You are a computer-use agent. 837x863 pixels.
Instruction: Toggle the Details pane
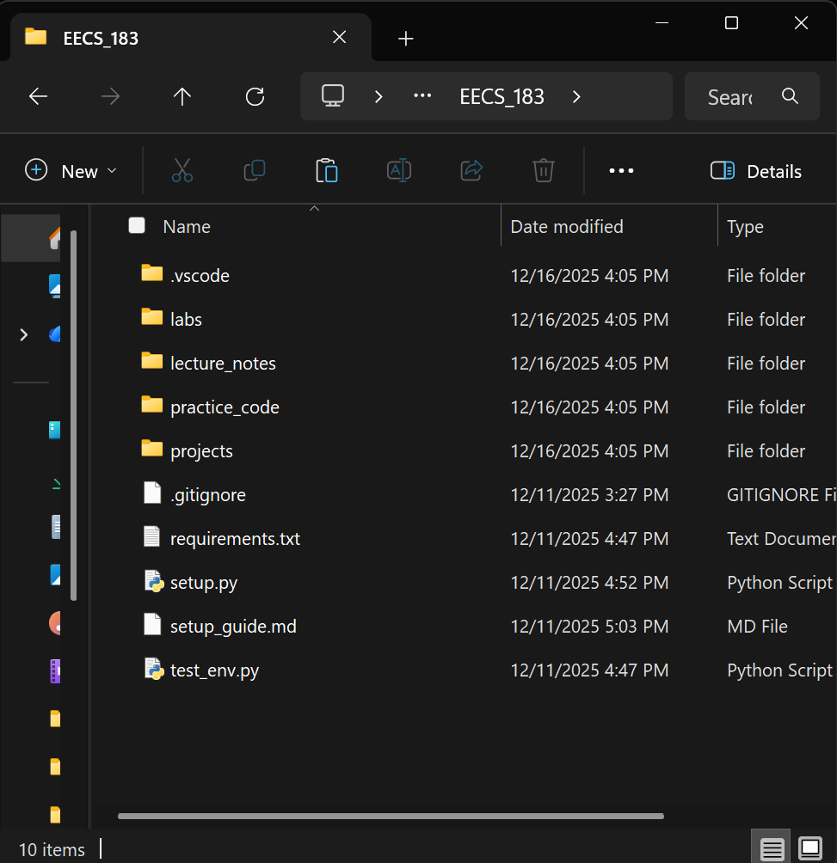click(755, 171)
